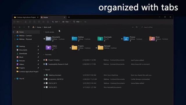Open the View dropdown

67,22
